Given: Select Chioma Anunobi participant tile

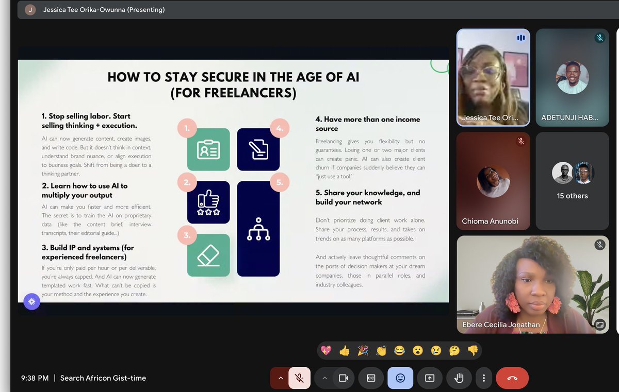Looking at the screenshot, I should 493,181.
